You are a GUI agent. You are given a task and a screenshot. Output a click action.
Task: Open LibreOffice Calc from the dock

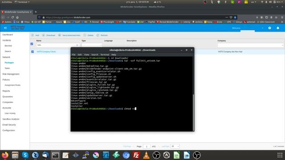(x=177, y=155)
